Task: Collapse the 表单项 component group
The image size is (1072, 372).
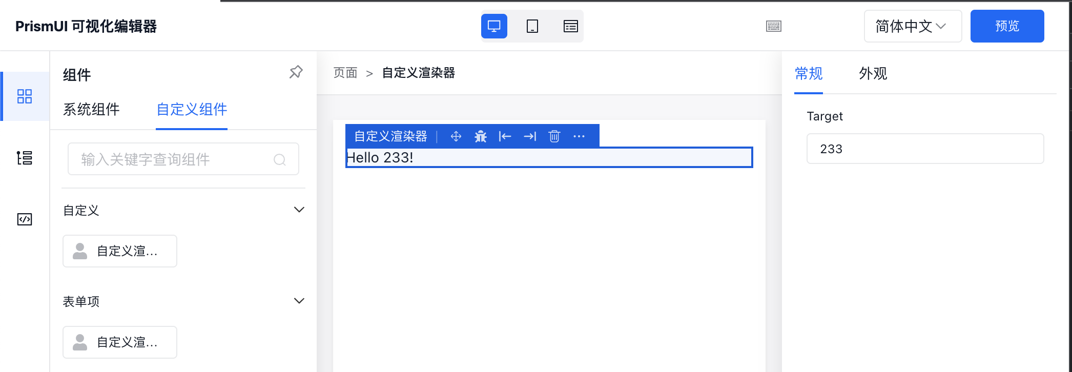Action: tap(299, 301)
